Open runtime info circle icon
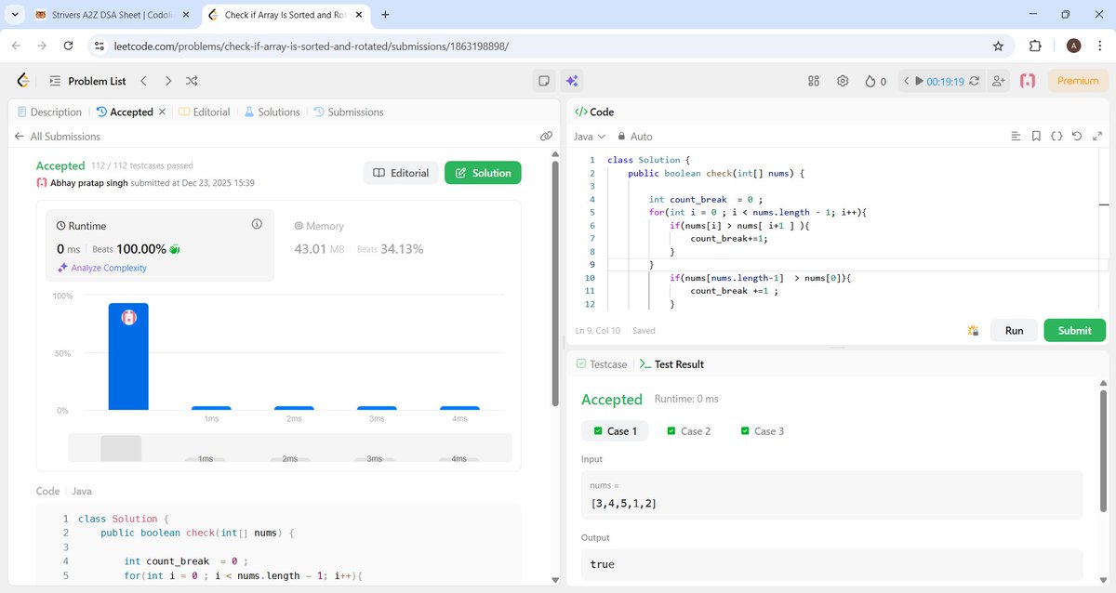Screen dimensions: 1116x593 (x=258, y=225)
